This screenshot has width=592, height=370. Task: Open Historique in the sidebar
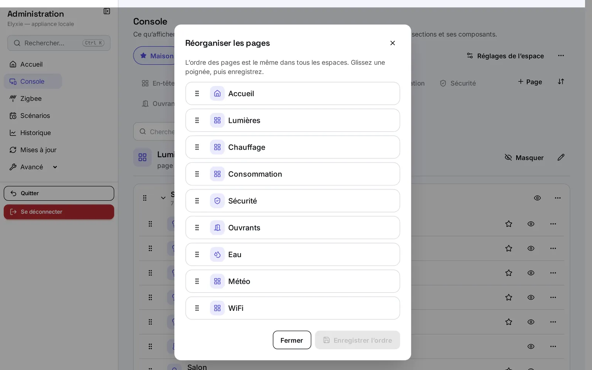point(30,133)
